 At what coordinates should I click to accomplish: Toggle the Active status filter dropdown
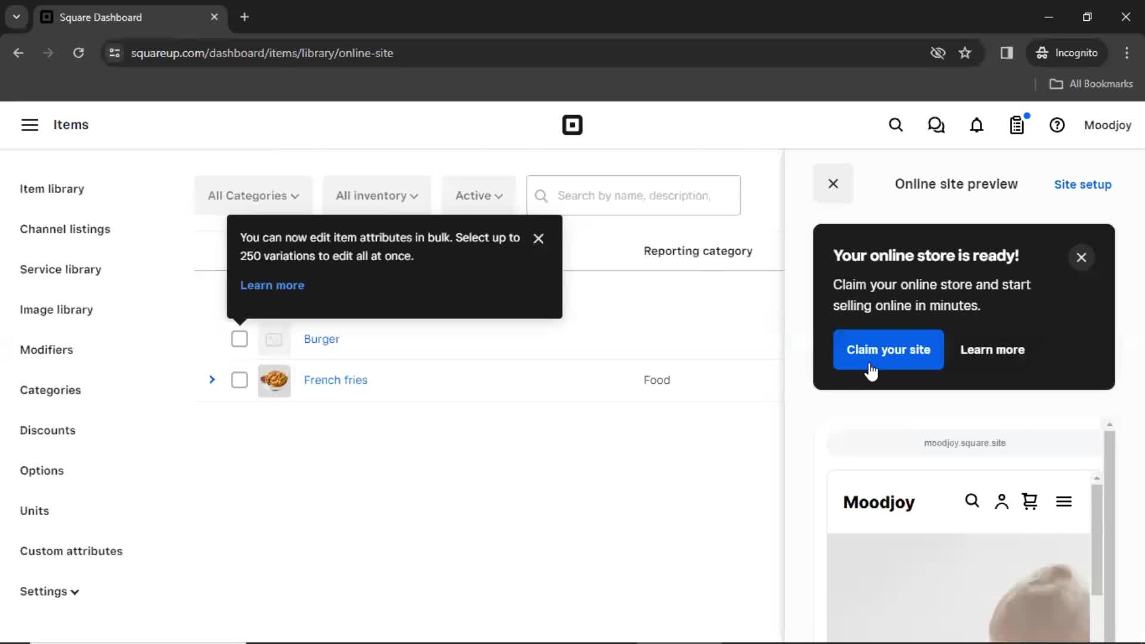pyautogui.click(x=478, y=195)
